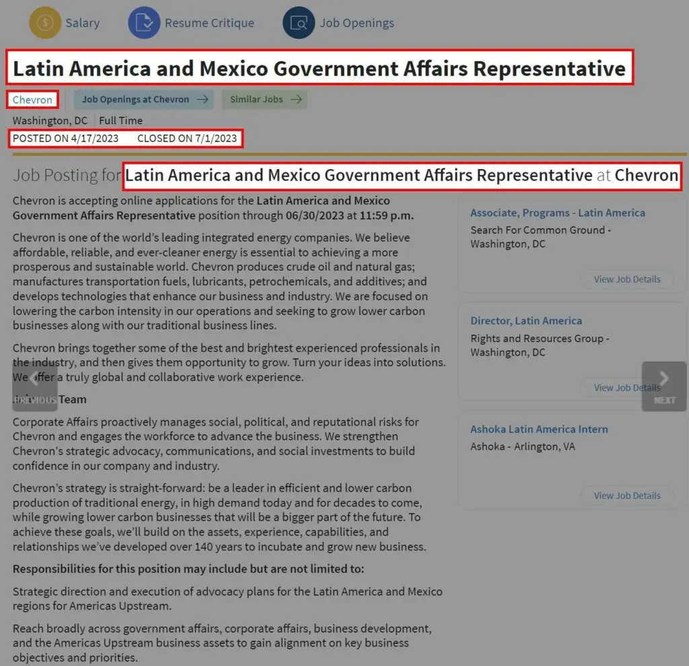
Task: View Job Details for Ashoka internship
Action: pos(626,496)
